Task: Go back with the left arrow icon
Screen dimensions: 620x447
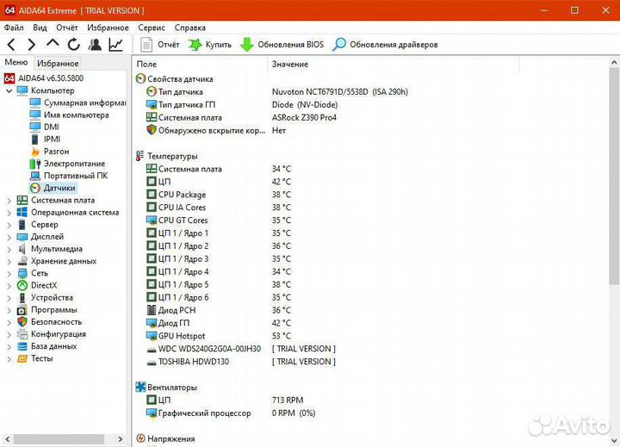Action: coord(11,45)
